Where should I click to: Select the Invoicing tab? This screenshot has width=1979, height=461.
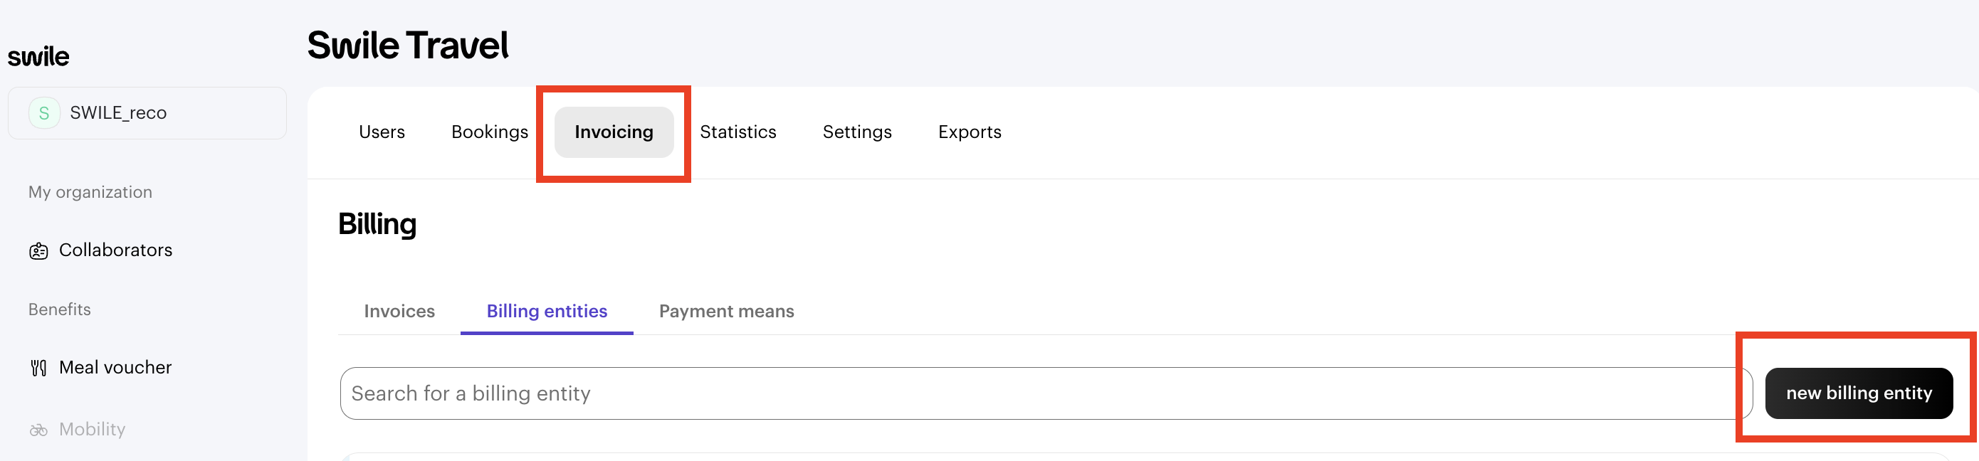613,132
